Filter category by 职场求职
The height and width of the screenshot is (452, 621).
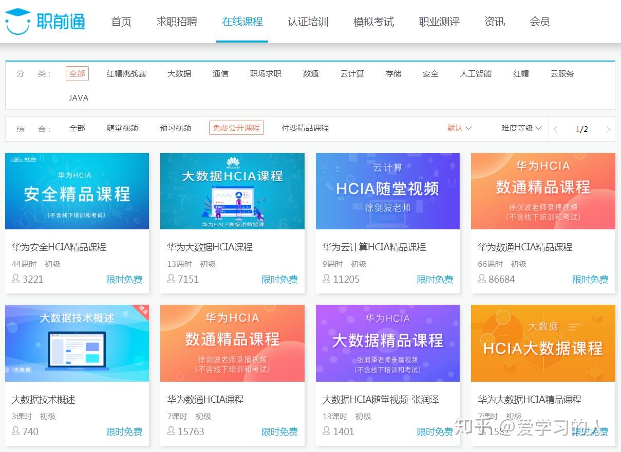[x=266, y=74]
